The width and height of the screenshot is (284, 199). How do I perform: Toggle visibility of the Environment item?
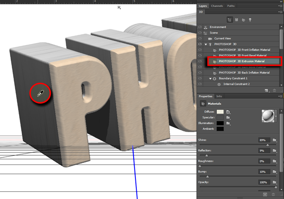[200, 27]
